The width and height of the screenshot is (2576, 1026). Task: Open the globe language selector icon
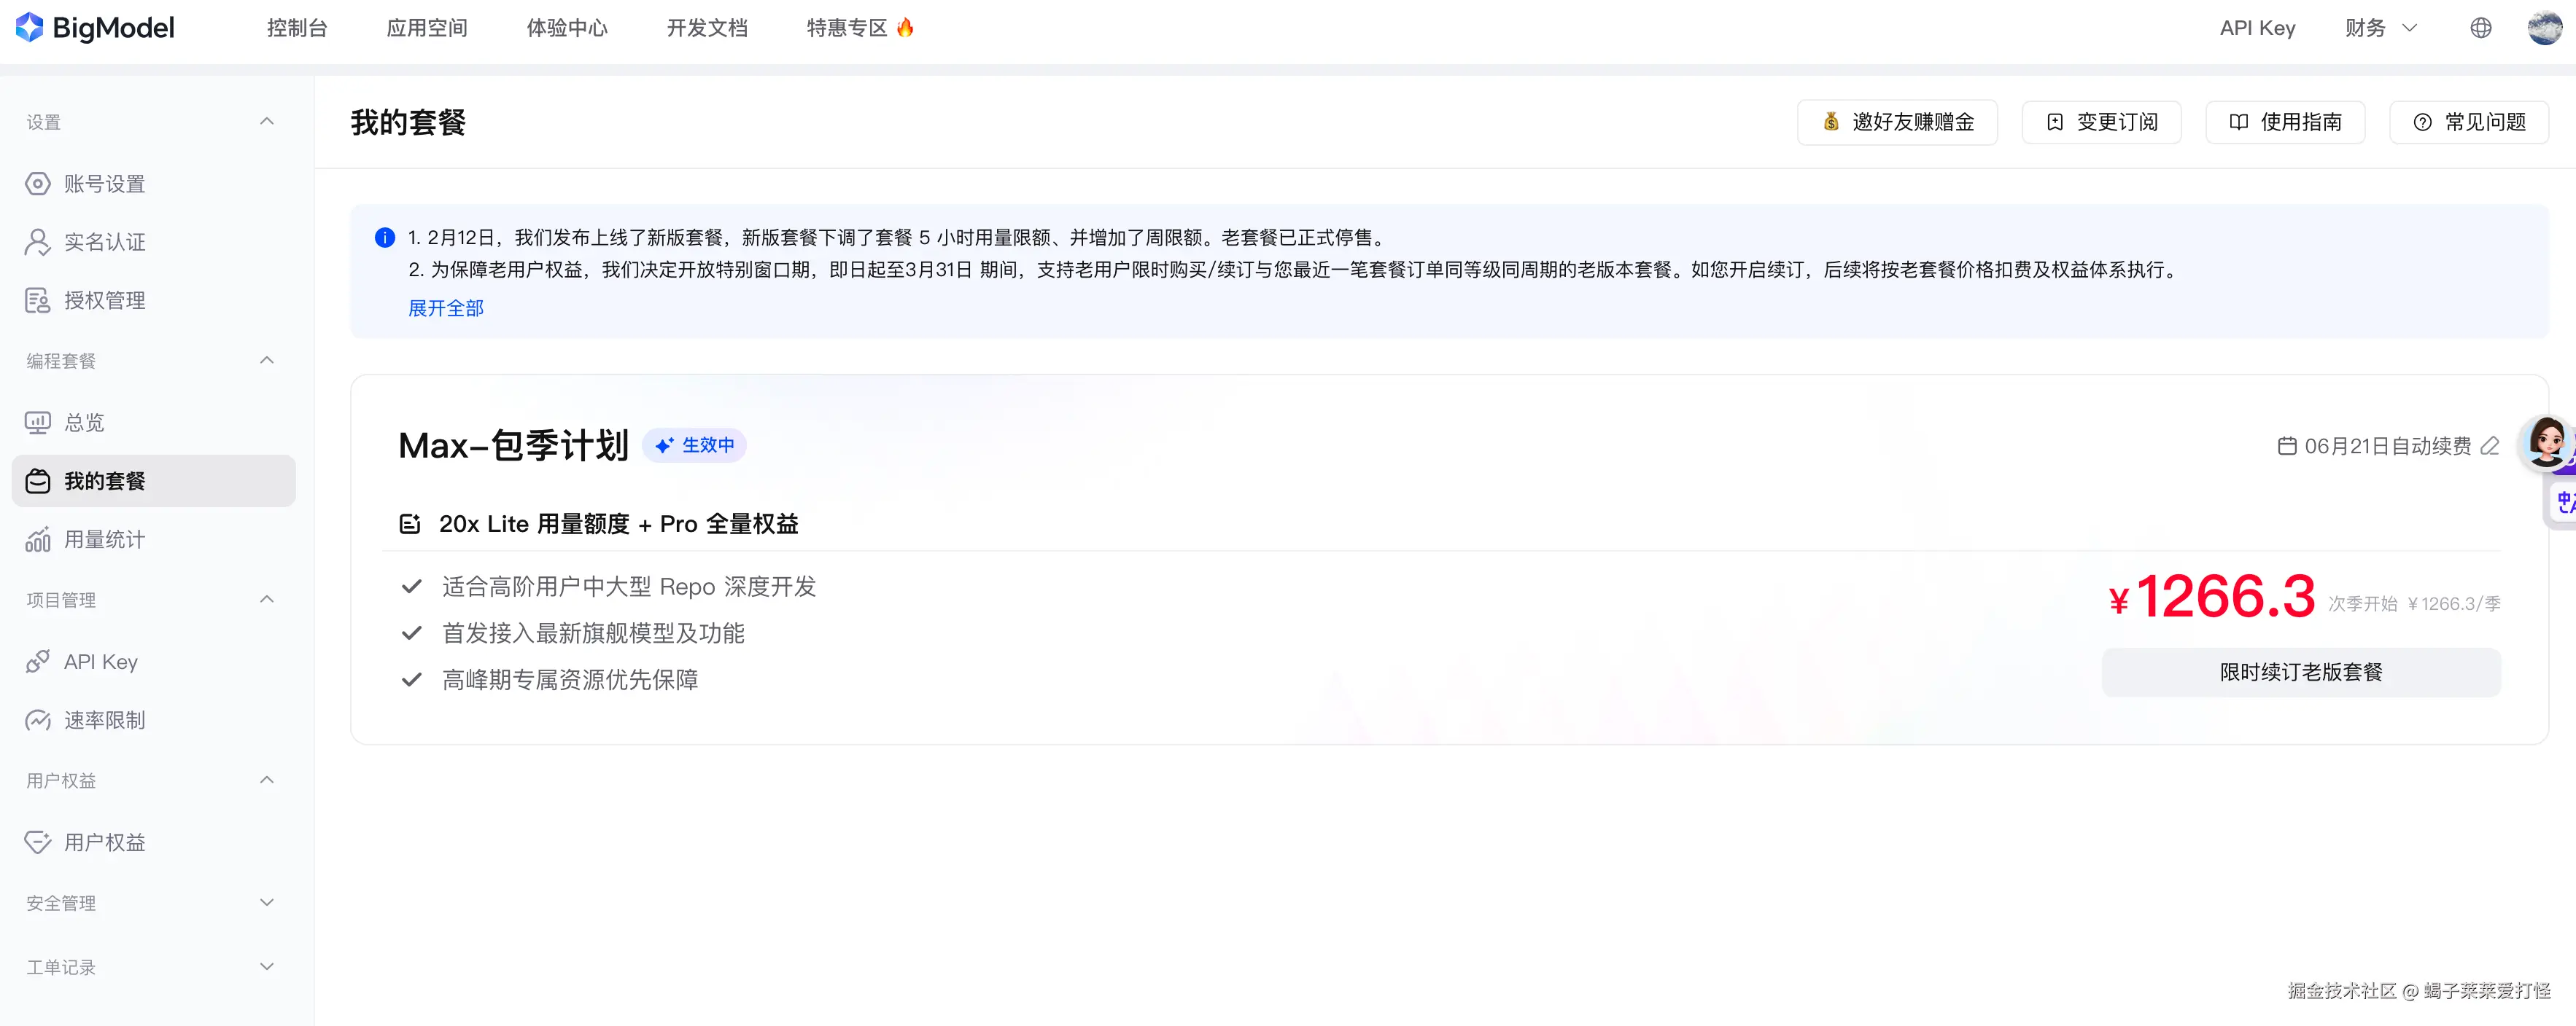pos(2481,27)
